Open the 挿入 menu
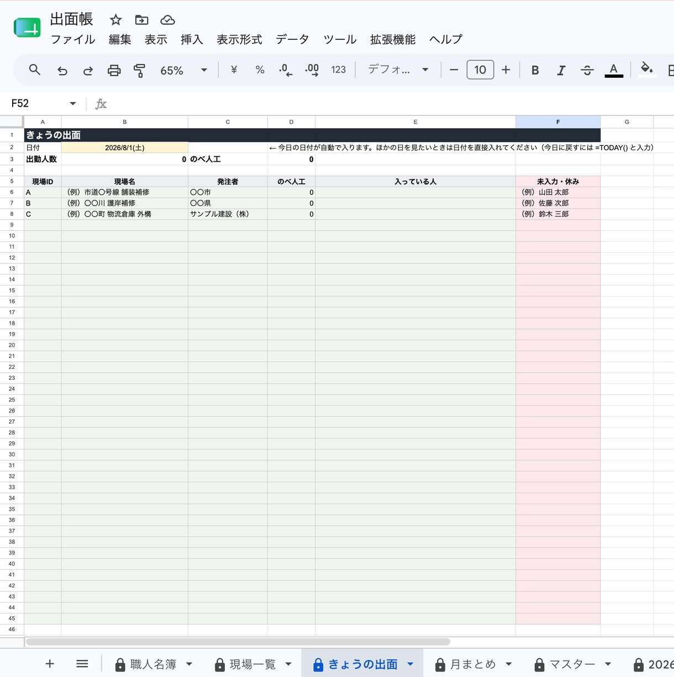The height and width of the screenshot is (677, 674). pyautogui.click(x=192, y=40)
